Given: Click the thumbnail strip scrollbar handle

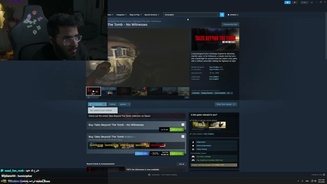Looking at the screenshot, I should [95, 97].
